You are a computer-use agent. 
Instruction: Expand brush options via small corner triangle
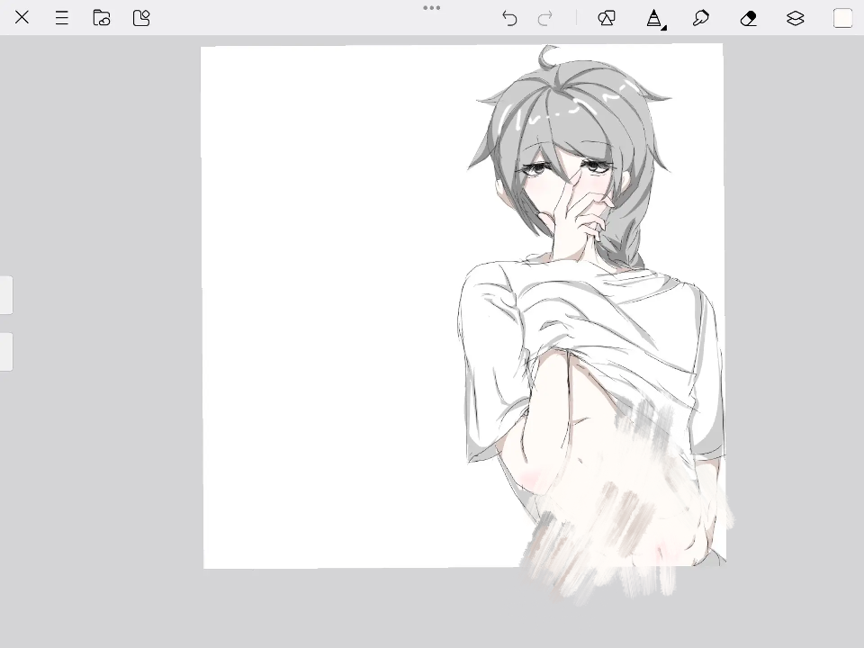(x=664, y=28)
